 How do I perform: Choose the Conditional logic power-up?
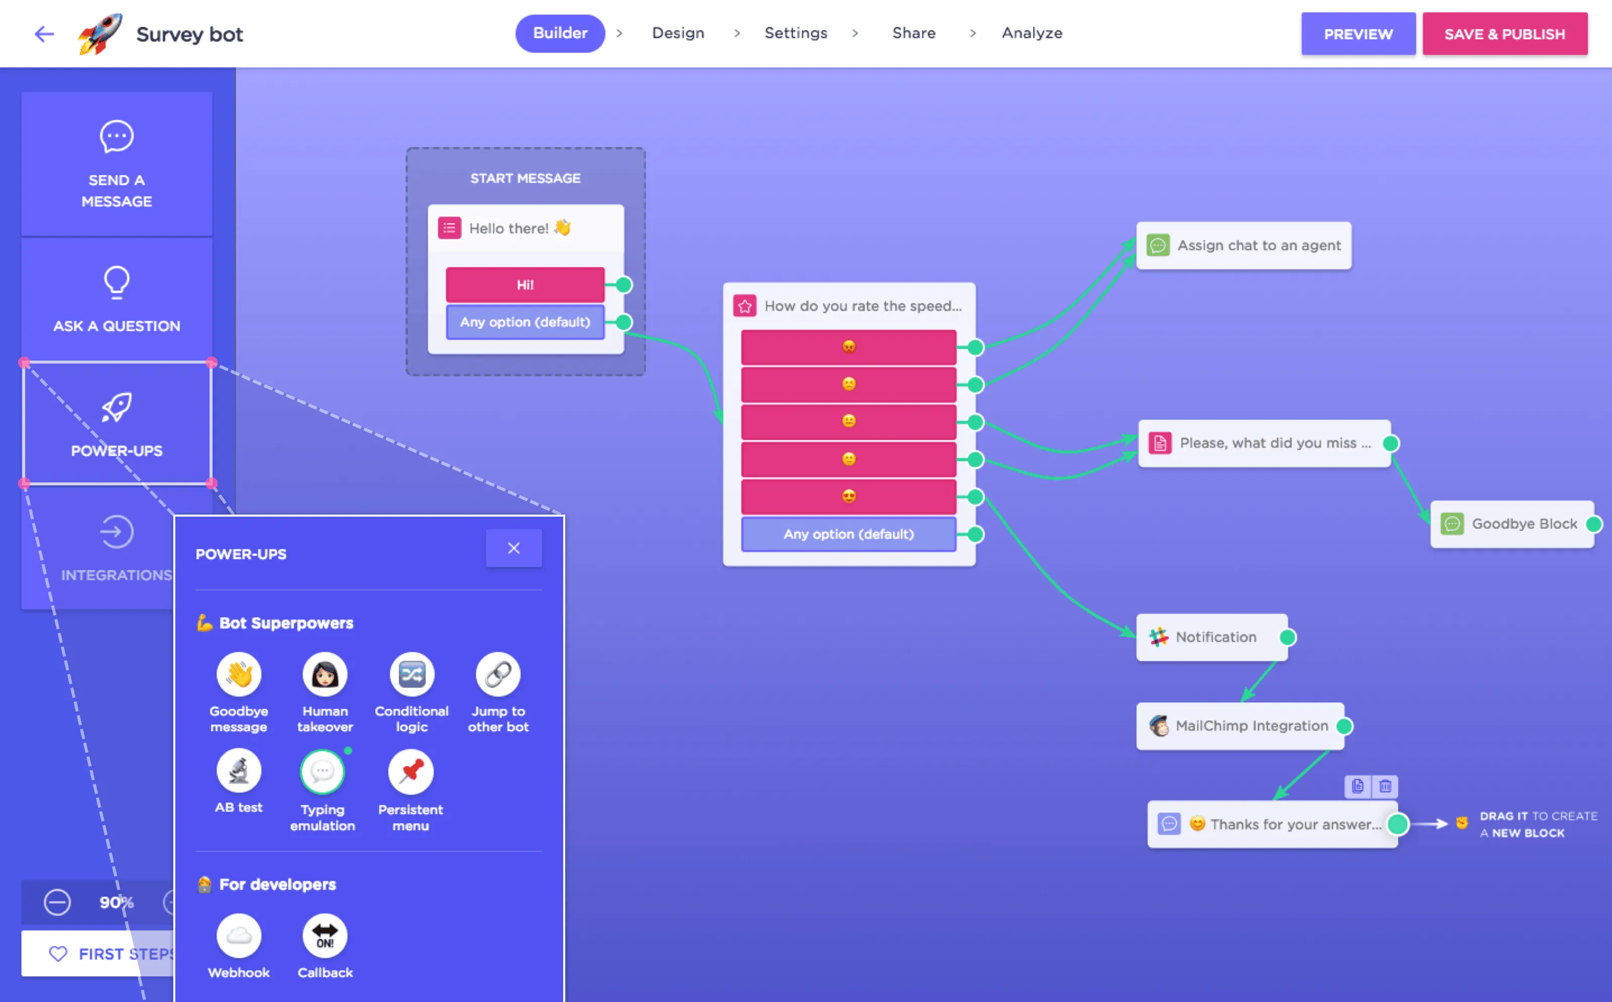pos(412,692)
